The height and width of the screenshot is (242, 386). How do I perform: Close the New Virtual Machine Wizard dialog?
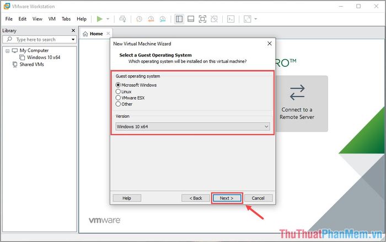click(270, 44)
